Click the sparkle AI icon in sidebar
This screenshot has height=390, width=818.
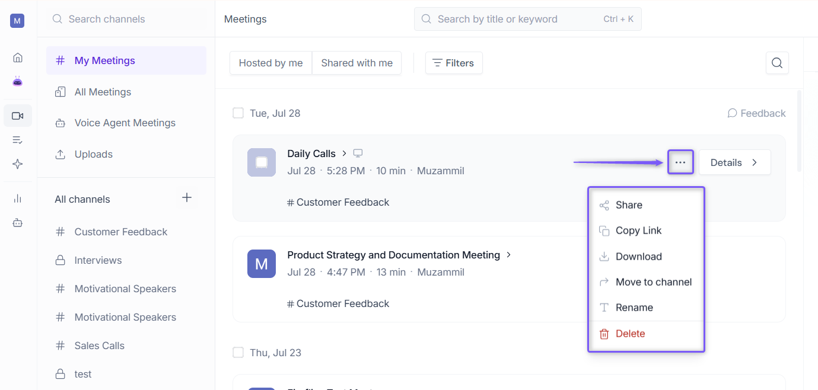(x=18, y=164)
